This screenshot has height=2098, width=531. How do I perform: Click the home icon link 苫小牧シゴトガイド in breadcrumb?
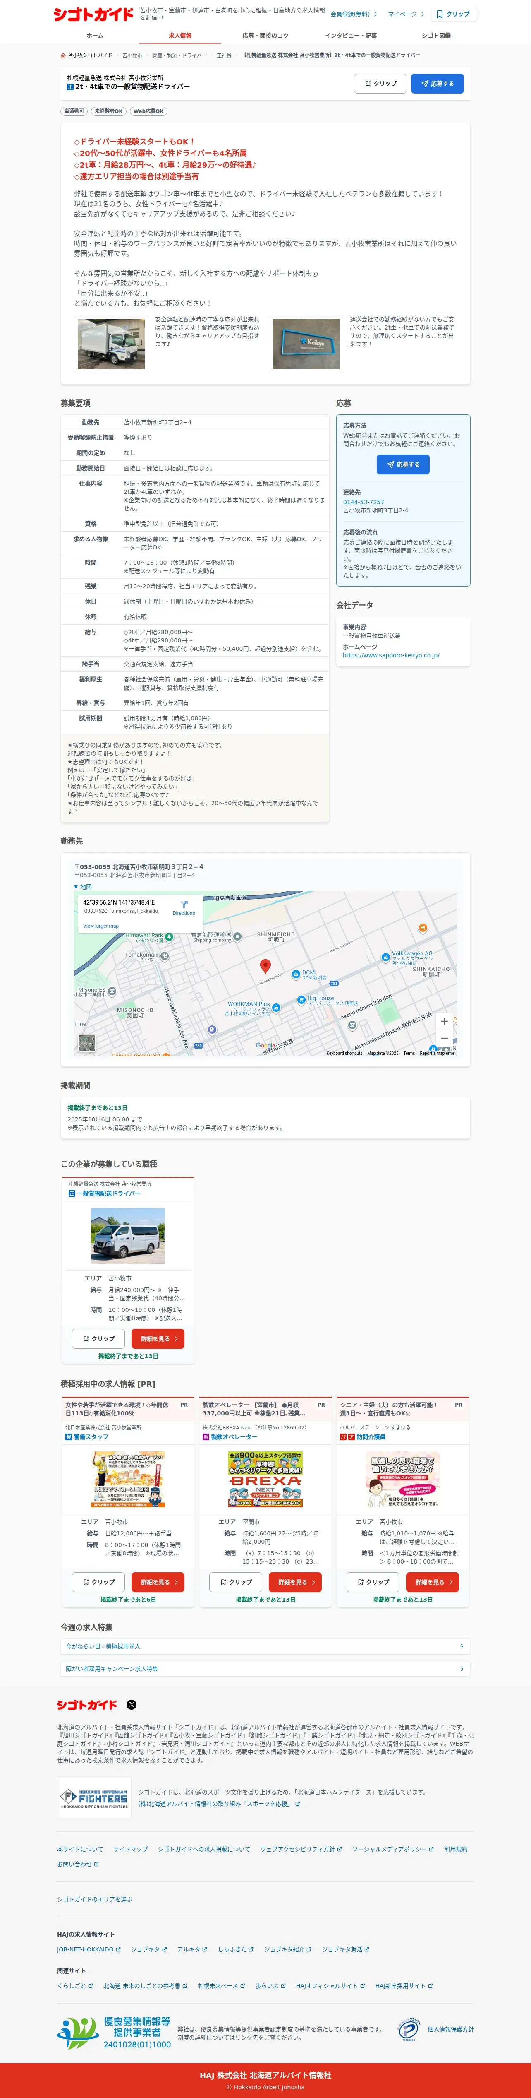click(x=86, y=55)
